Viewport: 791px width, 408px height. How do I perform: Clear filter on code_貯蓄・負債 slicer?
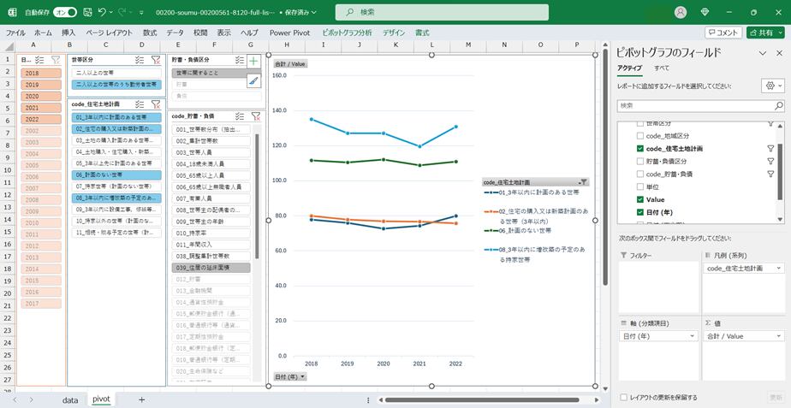click(x=255, y=115)
